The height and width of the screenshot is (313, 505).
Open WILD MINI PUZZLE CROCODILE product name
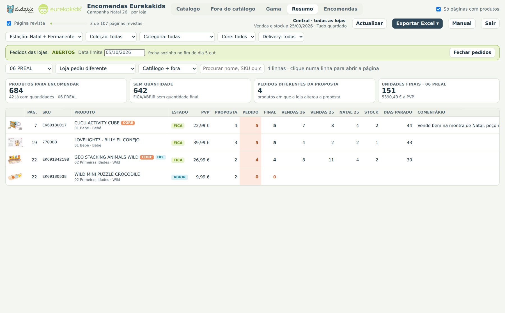click(x=107, y=174)
